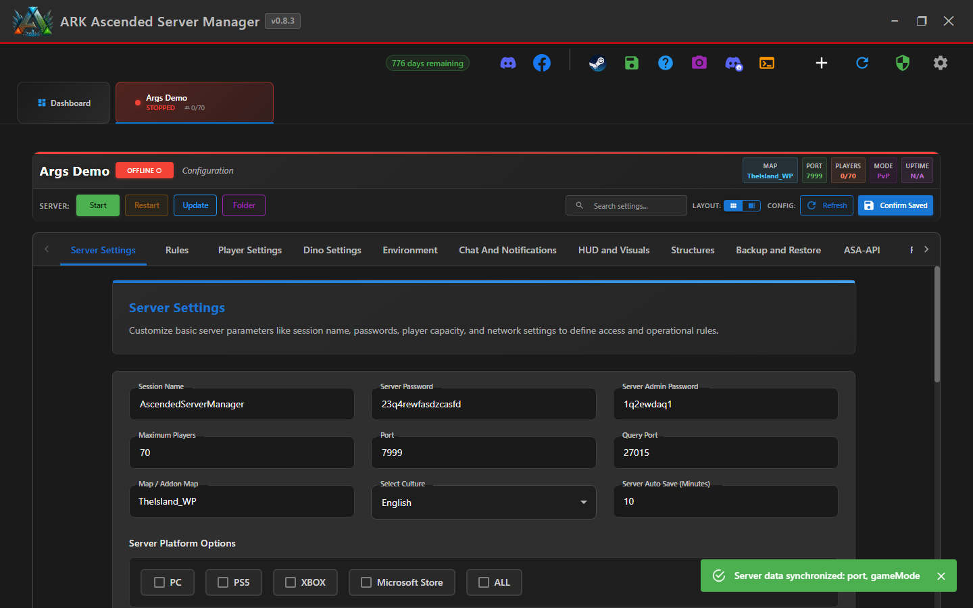The width and height of the screenshot is (973, 608).
Task: Open the Dino Settings tab
Action: [x=332, y=250]
